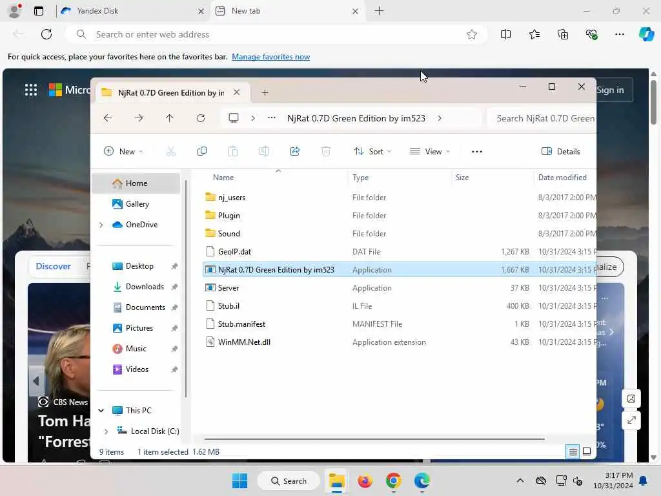Screen dimensions: 661x496
Task: Open Microsoft apps grid launcher
Action: (31, 90)
